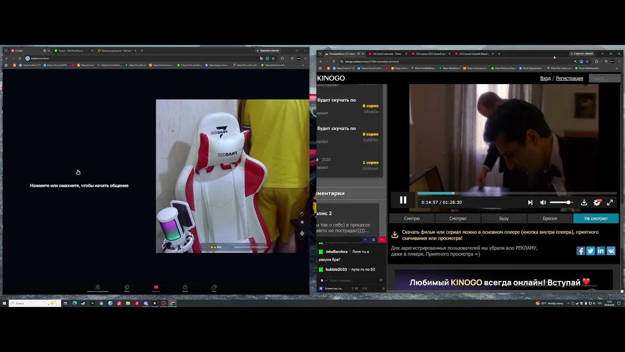Seek along the video progress bar

517,194
